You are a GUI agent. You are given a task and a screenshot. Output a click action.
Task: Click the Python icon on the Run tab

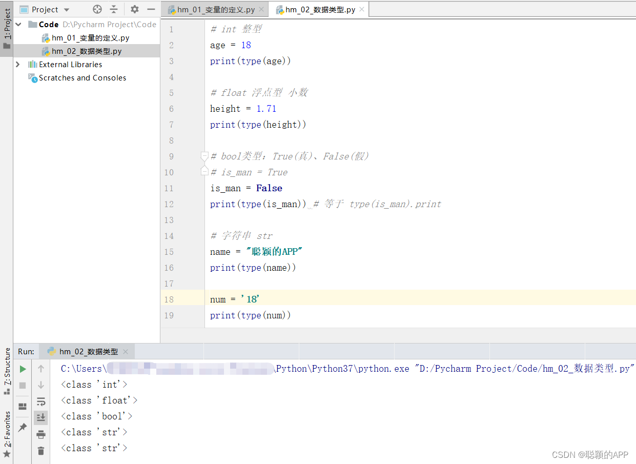(51, 351)
